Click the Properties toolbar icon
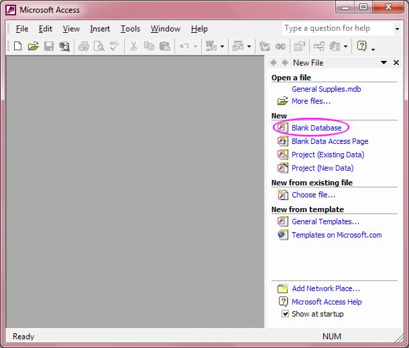 (300, 46)
